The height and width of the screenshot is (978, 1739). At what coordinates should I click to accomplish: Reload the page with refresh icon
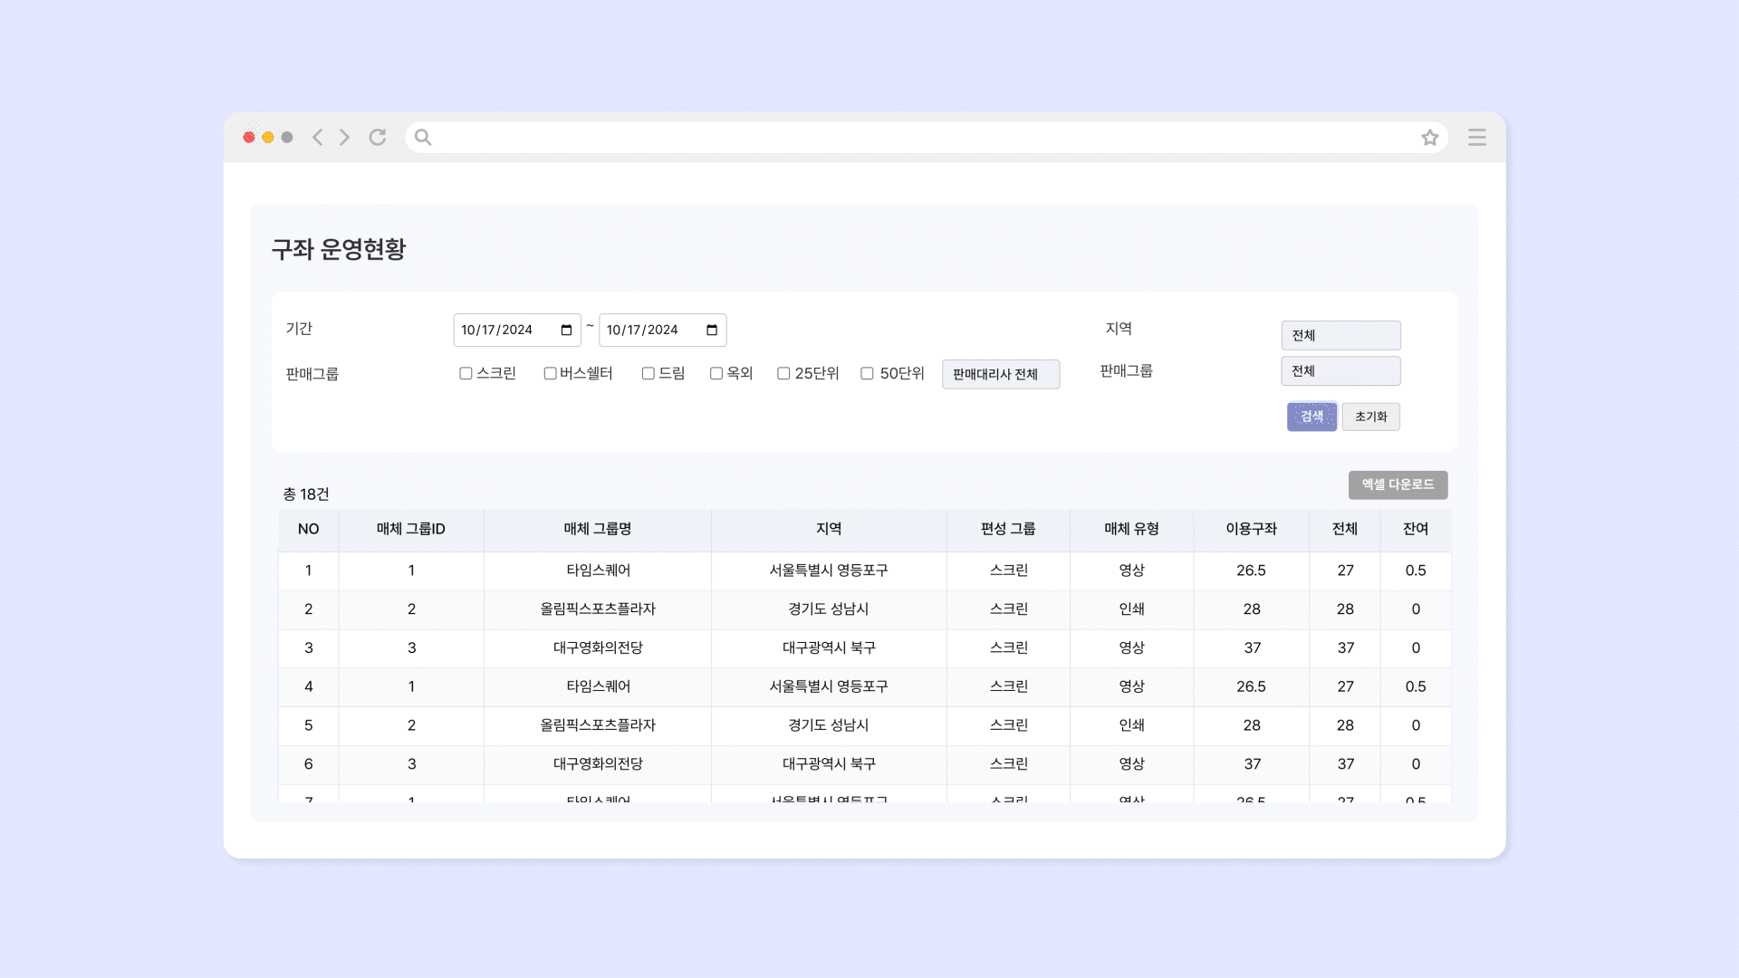click(x=378, y=137)
